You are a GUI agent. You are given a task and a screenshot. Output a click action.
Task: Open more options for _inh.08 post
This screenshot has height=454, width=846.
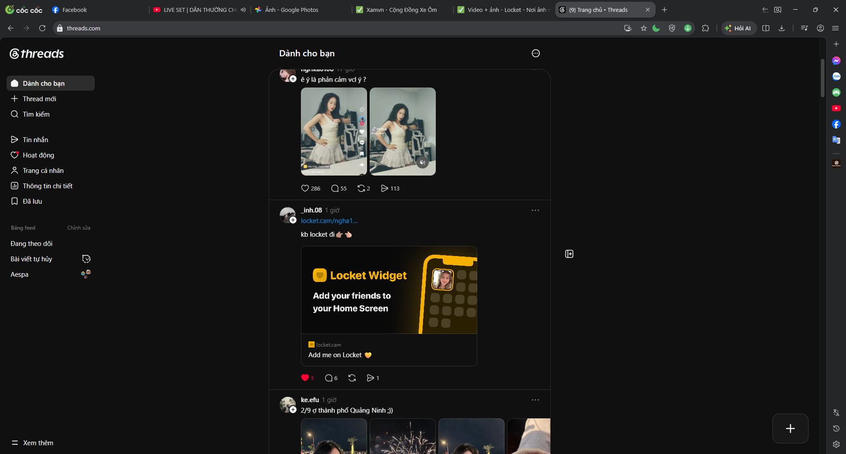[535, 210]
